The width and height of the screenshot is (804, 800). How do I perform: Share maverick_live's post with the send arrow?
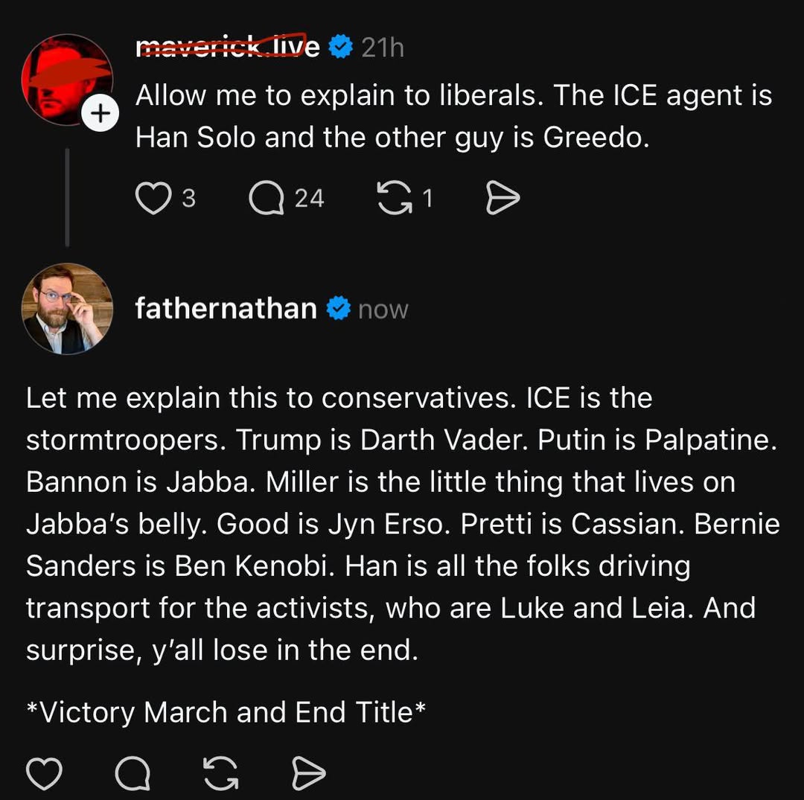[x=502, y=197]
